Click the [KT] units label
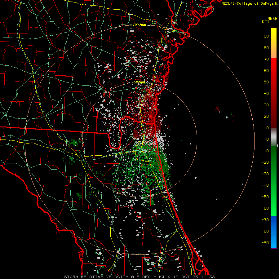 [265, 21]
